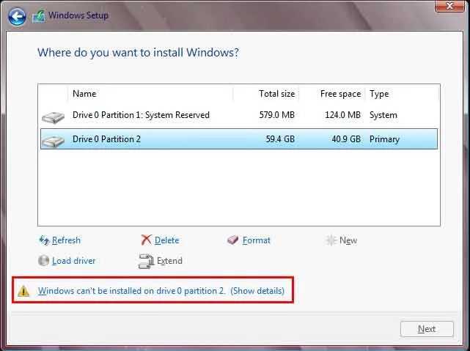Click the 40.9 GB free space cell

[346, 139]
